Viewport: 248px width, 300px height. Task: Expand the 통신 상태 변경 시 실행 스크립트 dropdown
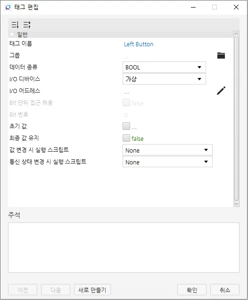coord(167,162)
